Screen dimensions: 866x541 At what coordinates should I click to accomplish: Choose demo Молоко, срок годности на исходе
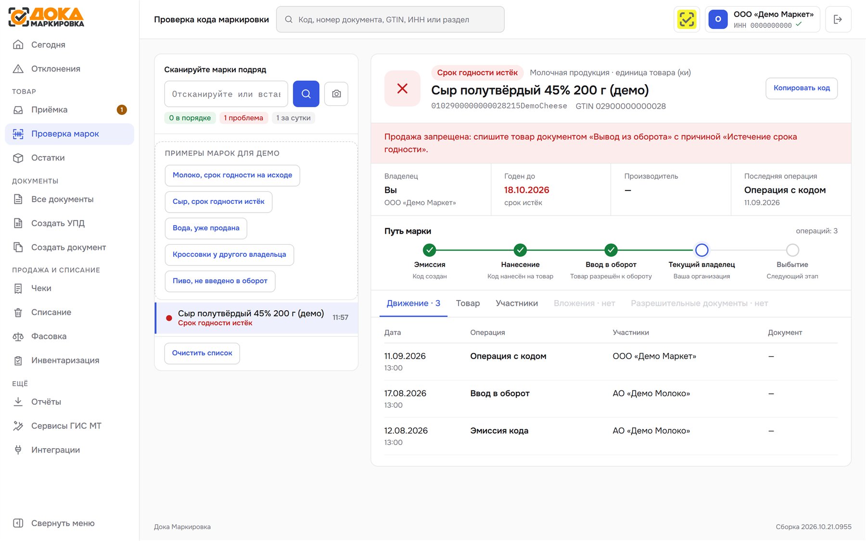click(x=232, y=175)
